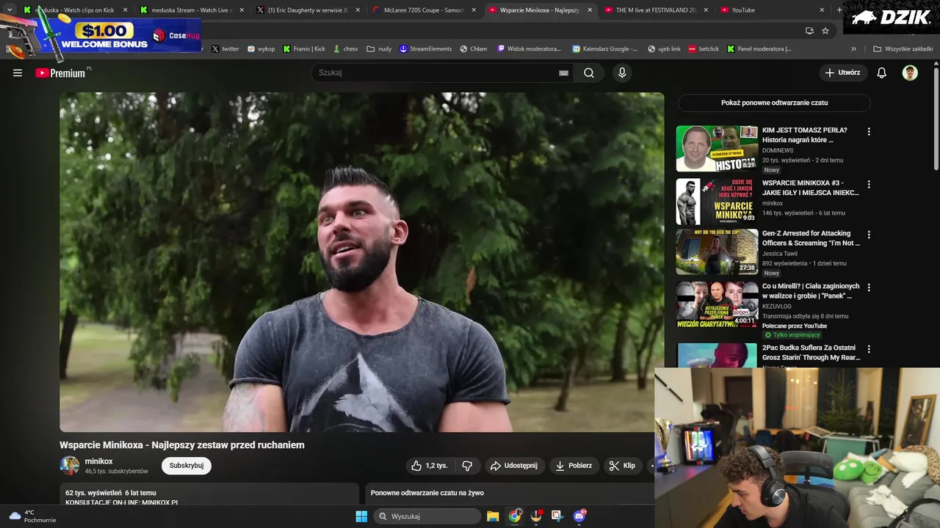Open WSPARCIE MINIKOXA #3 thumbnail
Screen dimensions: 940x528
[x=717, y=202]
